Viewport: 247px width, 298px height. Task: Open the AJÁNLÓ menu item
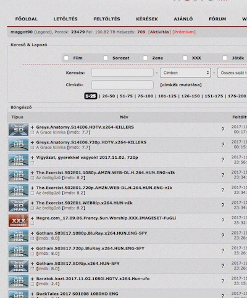(183, 19)
